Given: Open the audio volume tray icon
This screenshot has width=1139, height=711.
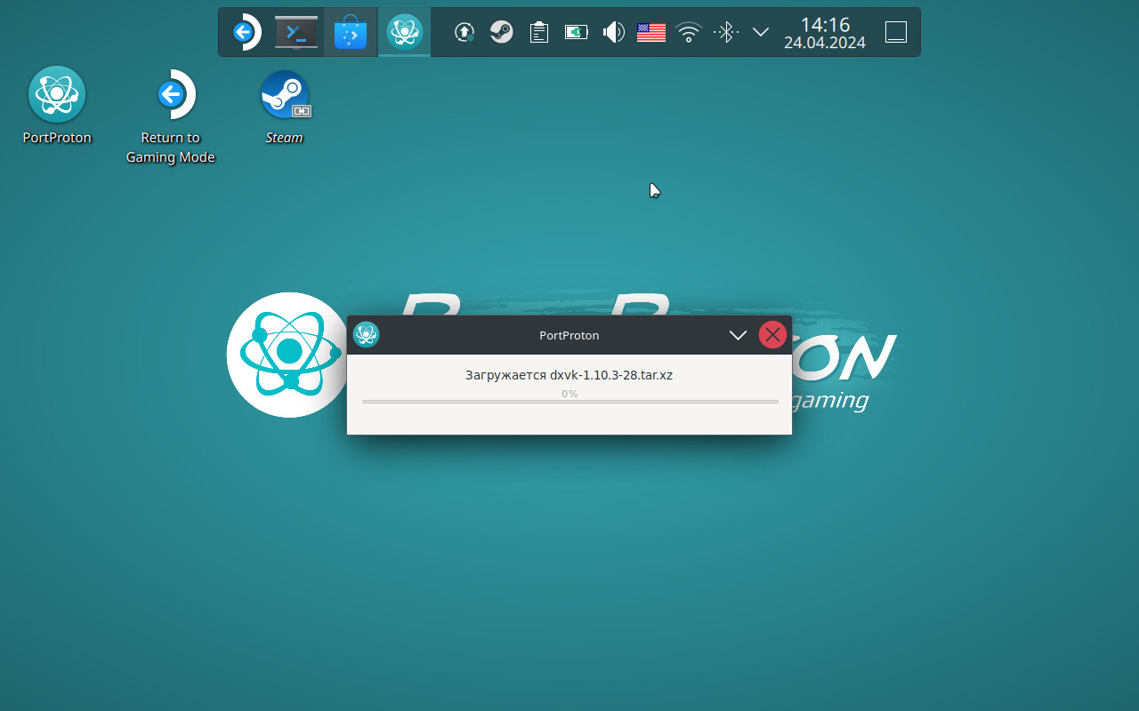Looking at the screenshot, I should point(613,33).
